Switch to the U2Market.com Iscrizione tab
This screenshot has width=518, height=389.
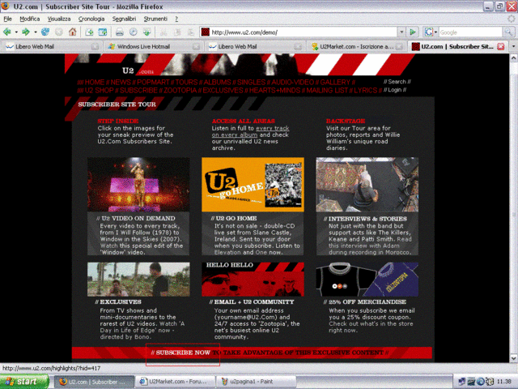[356, 47]
